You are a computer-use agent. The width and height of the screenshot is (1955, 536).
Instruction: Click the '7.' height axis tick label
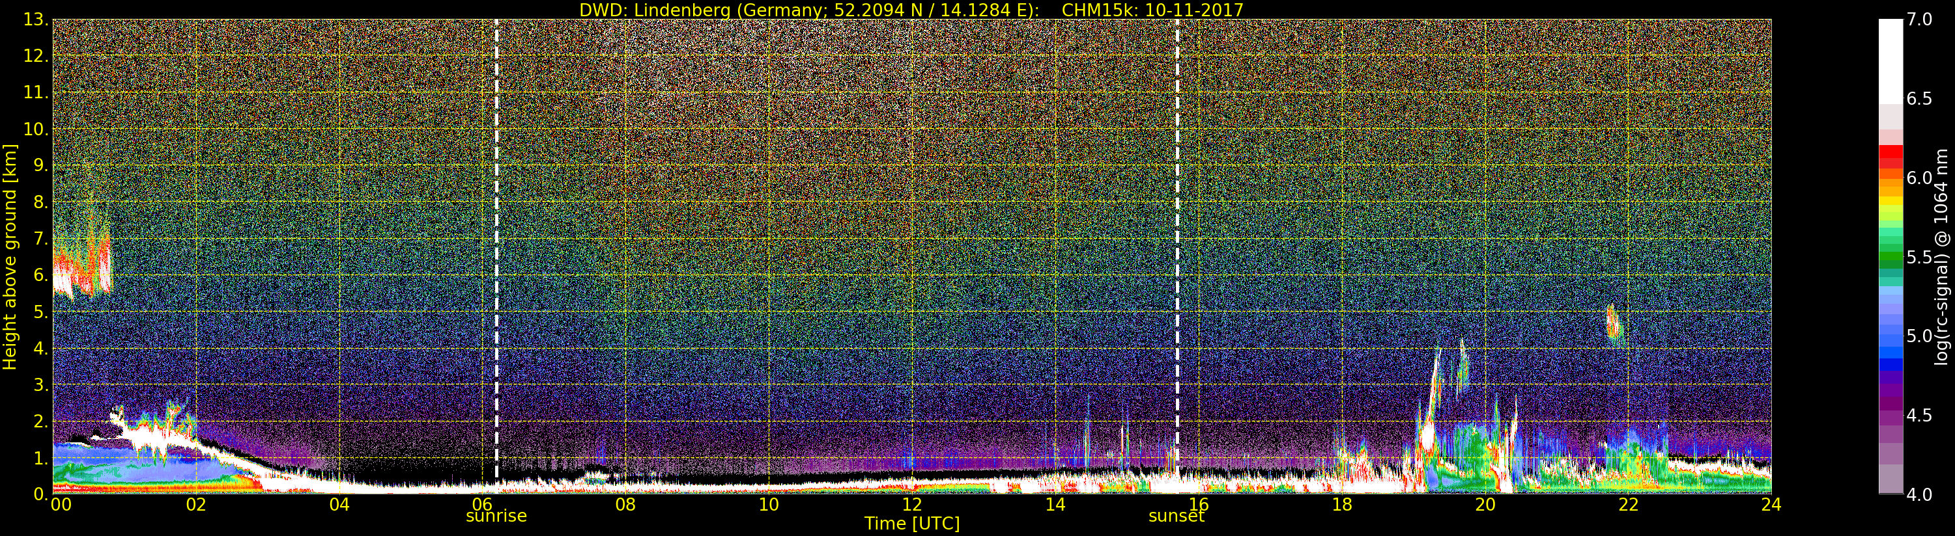[x=41, y=238]
